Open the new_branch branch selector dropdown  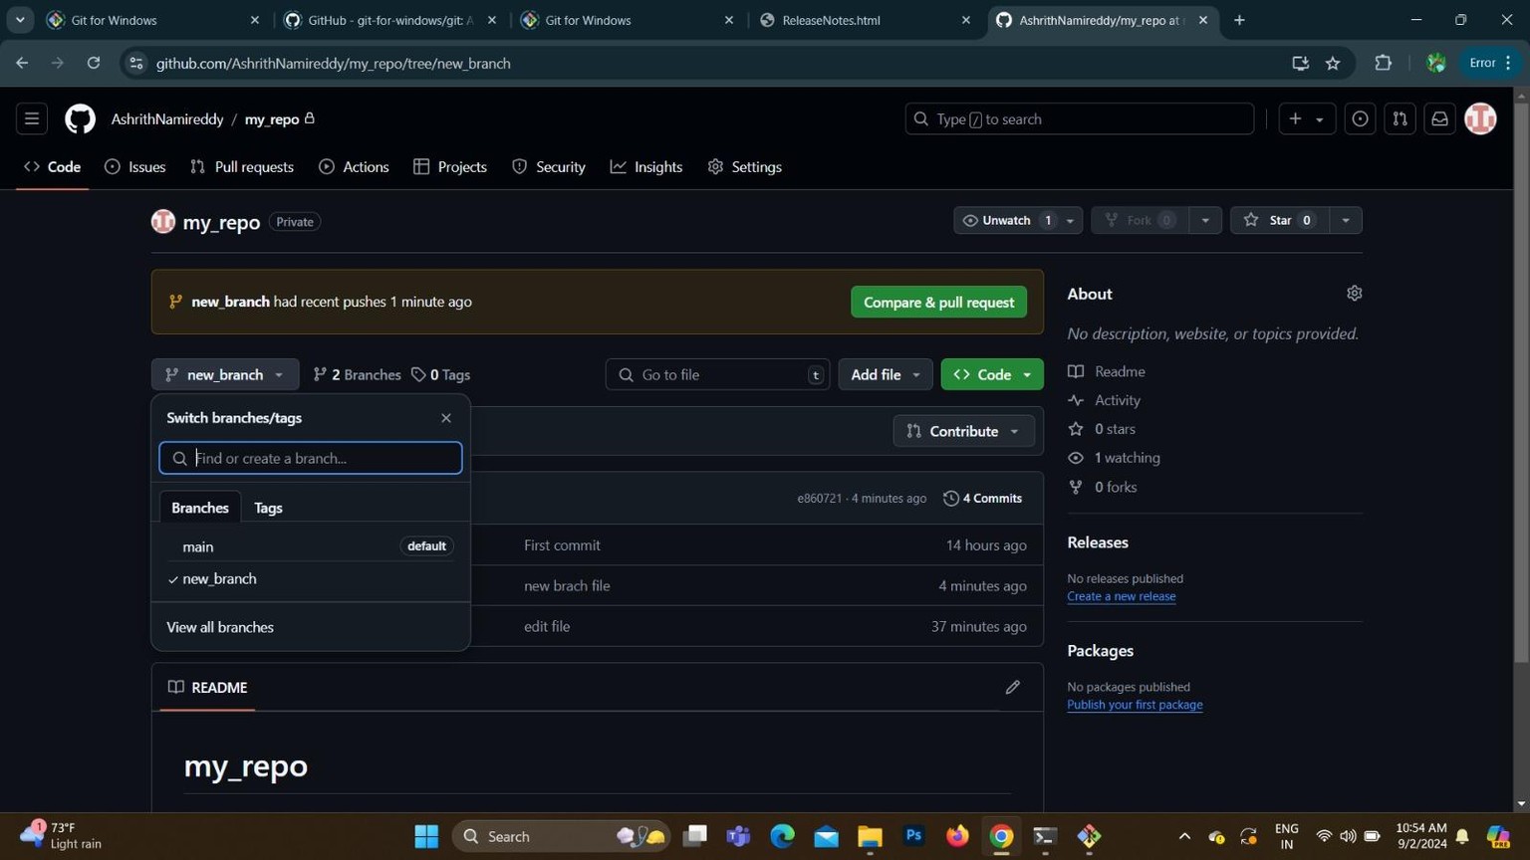point(225,374)
